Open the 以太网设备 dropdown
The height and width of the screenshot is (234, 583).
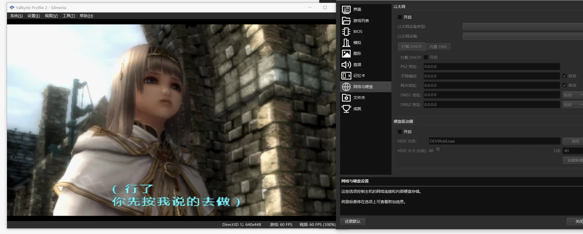523,36
